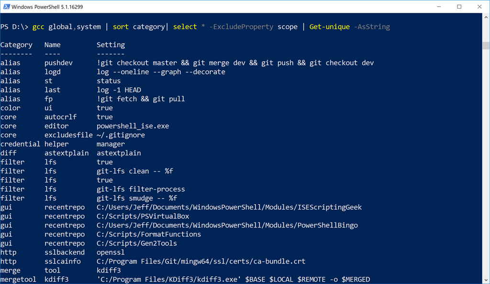Click the git-lfs smudge setting
This screenshot has width=490, height=284.
[x=137, y=198]
